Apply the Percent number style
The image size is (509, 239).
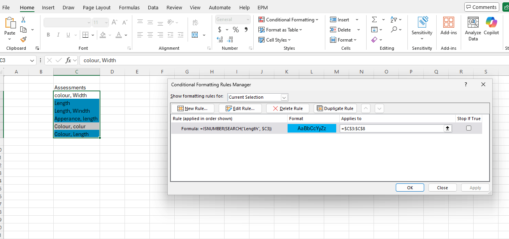[235, 30]
